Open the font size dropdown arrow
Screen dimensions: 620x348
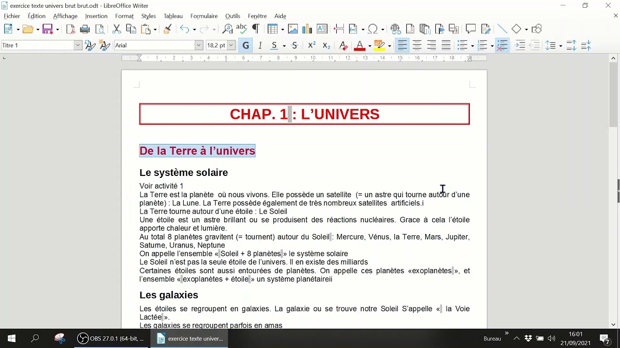pyautogui.click(x=231, y=45)
